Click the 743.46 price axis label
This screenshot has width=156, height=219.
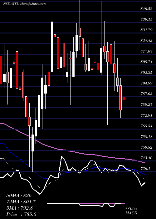(x=146, y=158)
